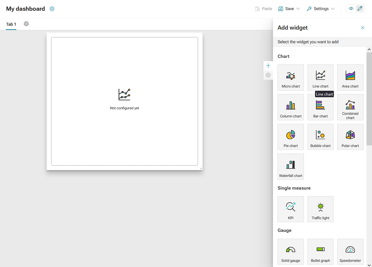This screenshot has width=372, height=267.
Task: Add a KPI widget
Action: point(291,209)
